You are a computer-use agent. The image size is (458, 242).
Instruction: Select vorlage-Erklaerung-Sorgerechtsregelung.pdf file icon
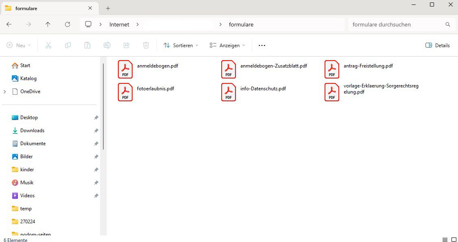tap(332, 92)
